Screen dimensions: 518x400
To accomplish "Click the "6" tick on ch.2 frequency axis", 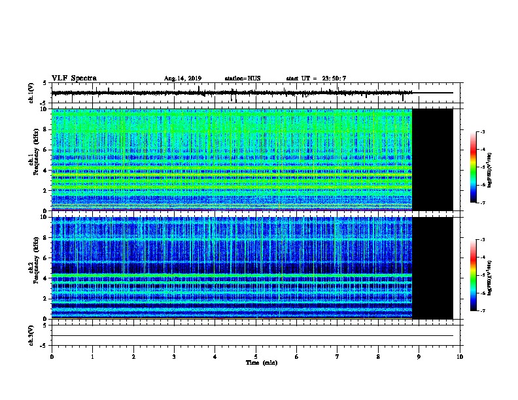I will (45, 258).
